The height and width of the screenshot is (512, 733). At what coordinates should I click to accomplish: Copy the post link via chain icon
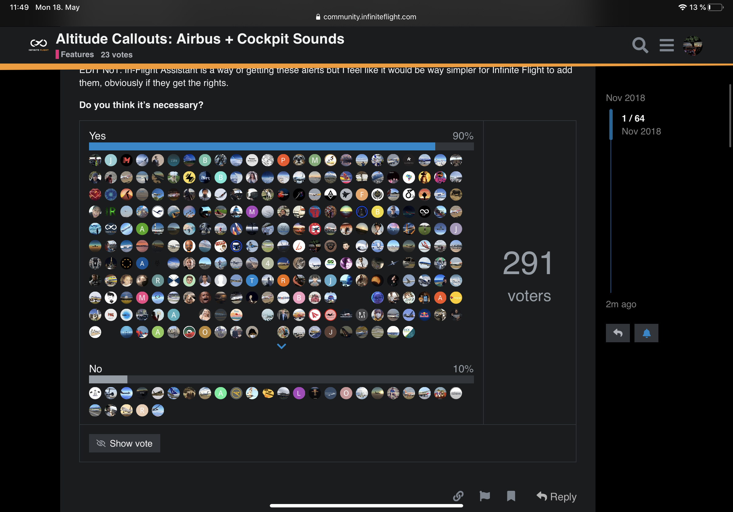(458, 496)
